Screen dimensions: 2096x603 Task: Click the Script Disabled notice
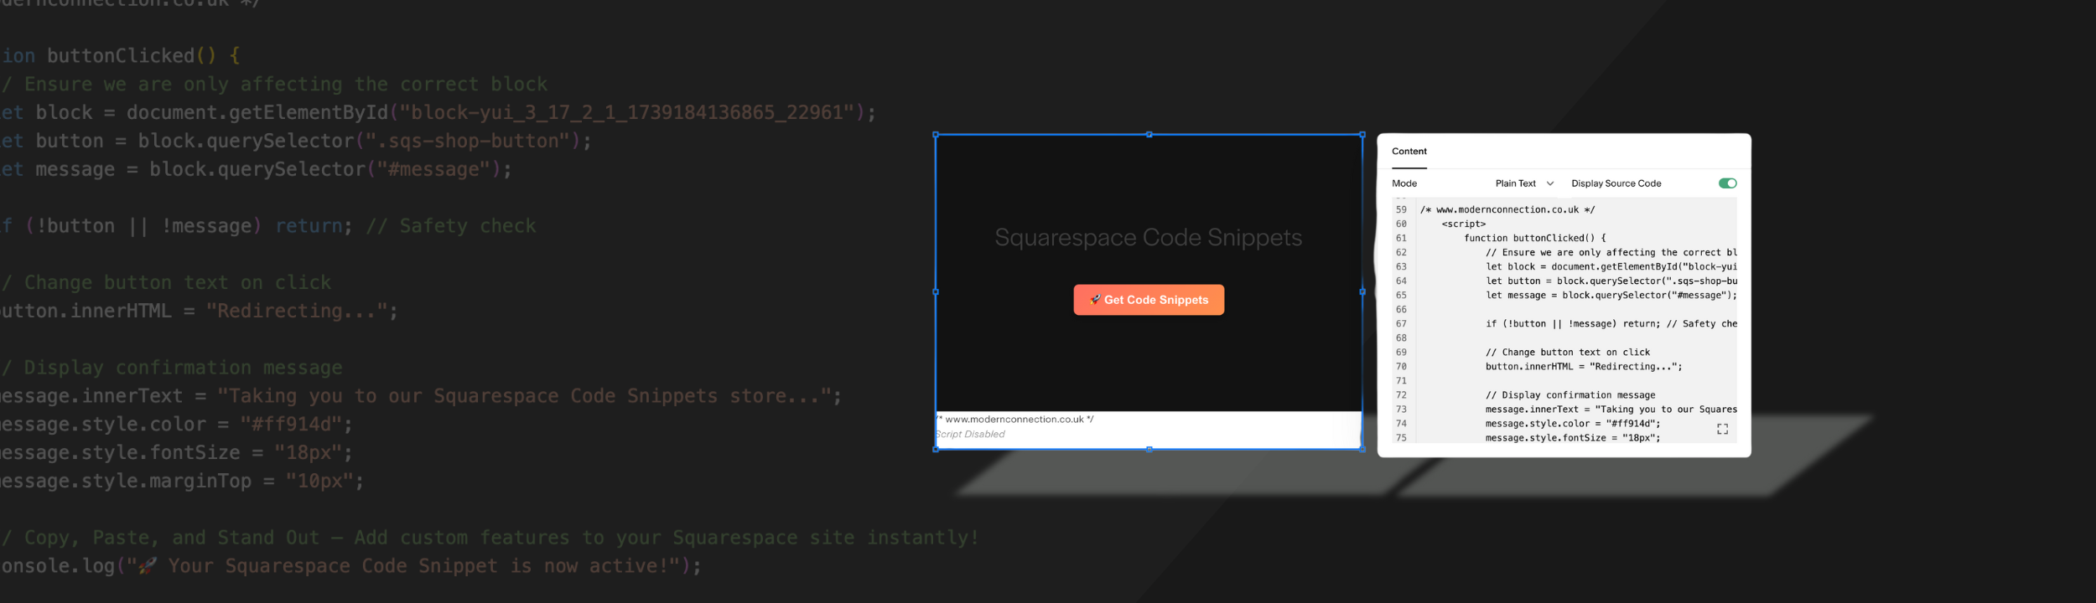click(x=970, y=434)
